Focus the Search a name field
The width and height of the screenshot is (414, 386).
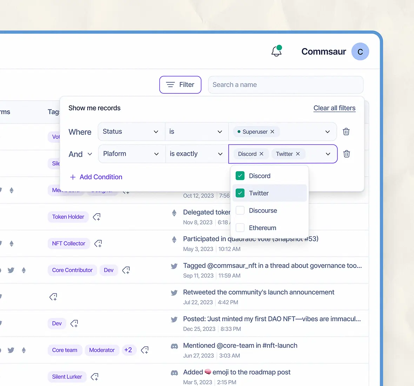tap(286, 85)
